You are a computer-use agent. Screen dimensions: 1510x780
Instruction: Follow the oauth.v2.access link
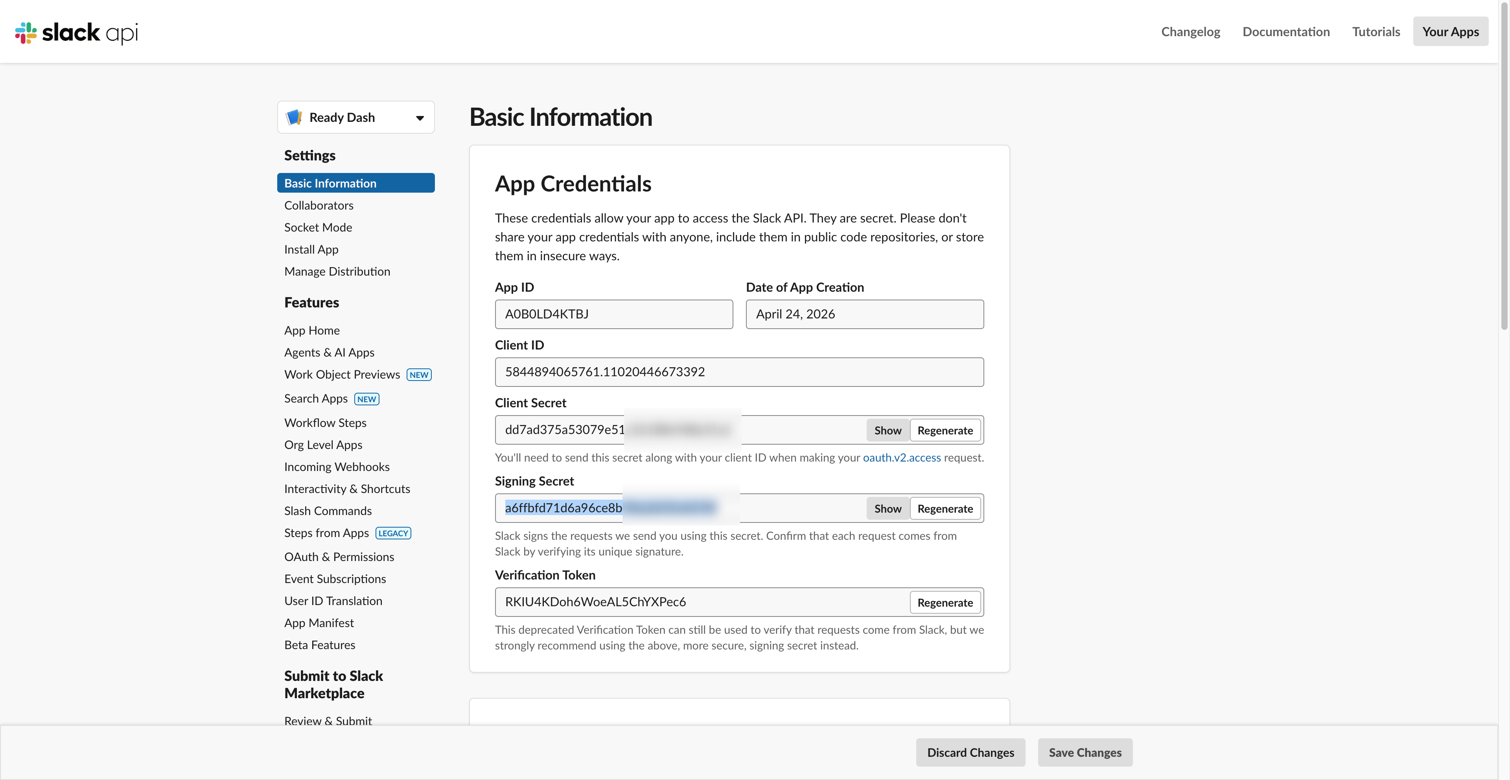[x=902, y=457]
